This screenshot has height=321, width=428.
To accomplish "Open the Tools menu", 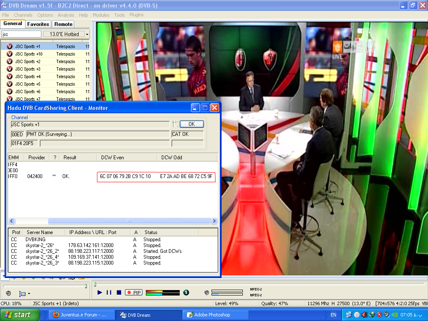I will (x=120, y=15).
